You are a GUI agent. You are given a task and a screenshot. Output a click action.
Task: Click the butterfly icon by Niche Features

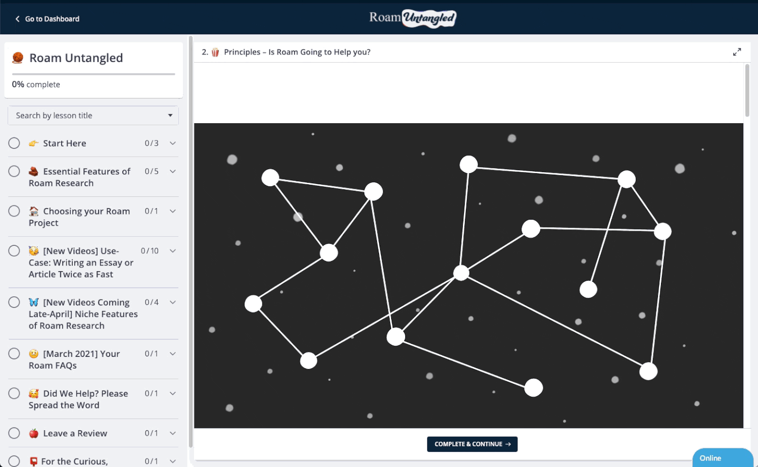(x=34, y=302)
